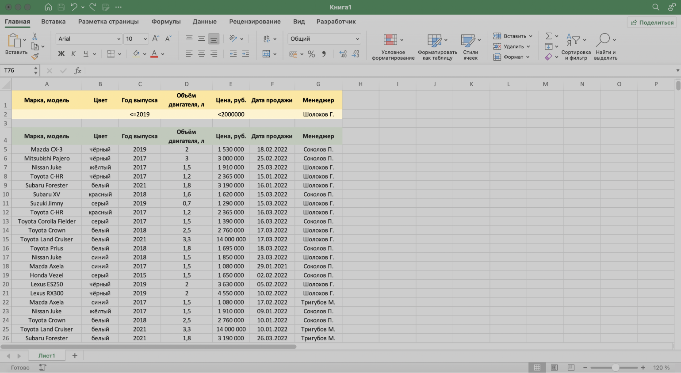Screen dimensions: 681x373
Task: Open the Arial font name dropdown
Action: [119, 39]
